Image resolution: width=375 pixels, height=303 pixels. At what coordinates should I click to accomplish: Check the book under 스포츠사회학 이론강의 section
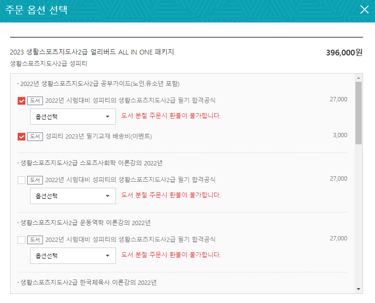point(21,180)
